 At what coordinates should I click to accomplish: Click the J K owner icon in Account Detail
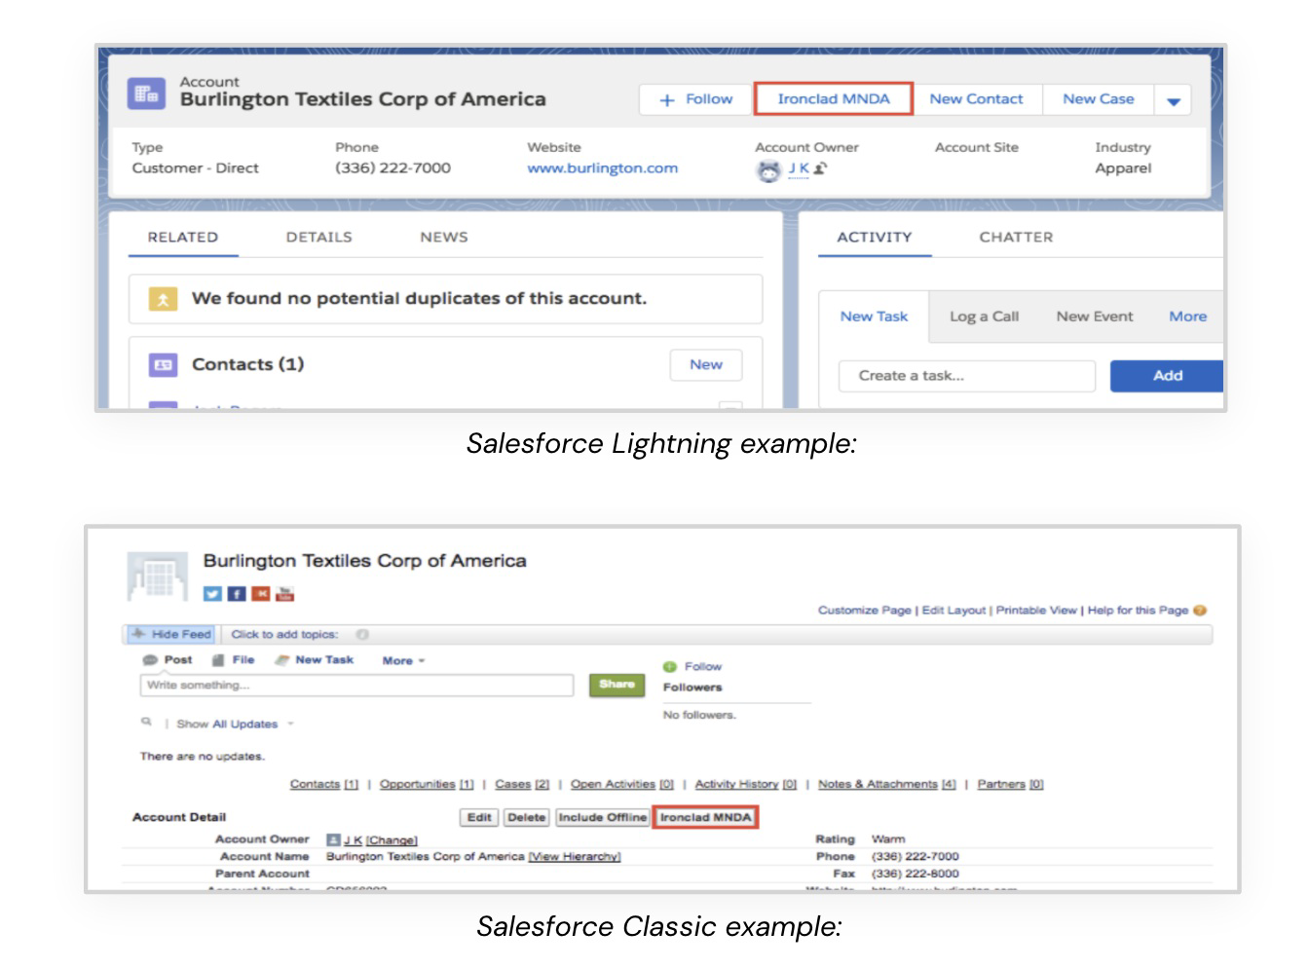pos(333,839)
